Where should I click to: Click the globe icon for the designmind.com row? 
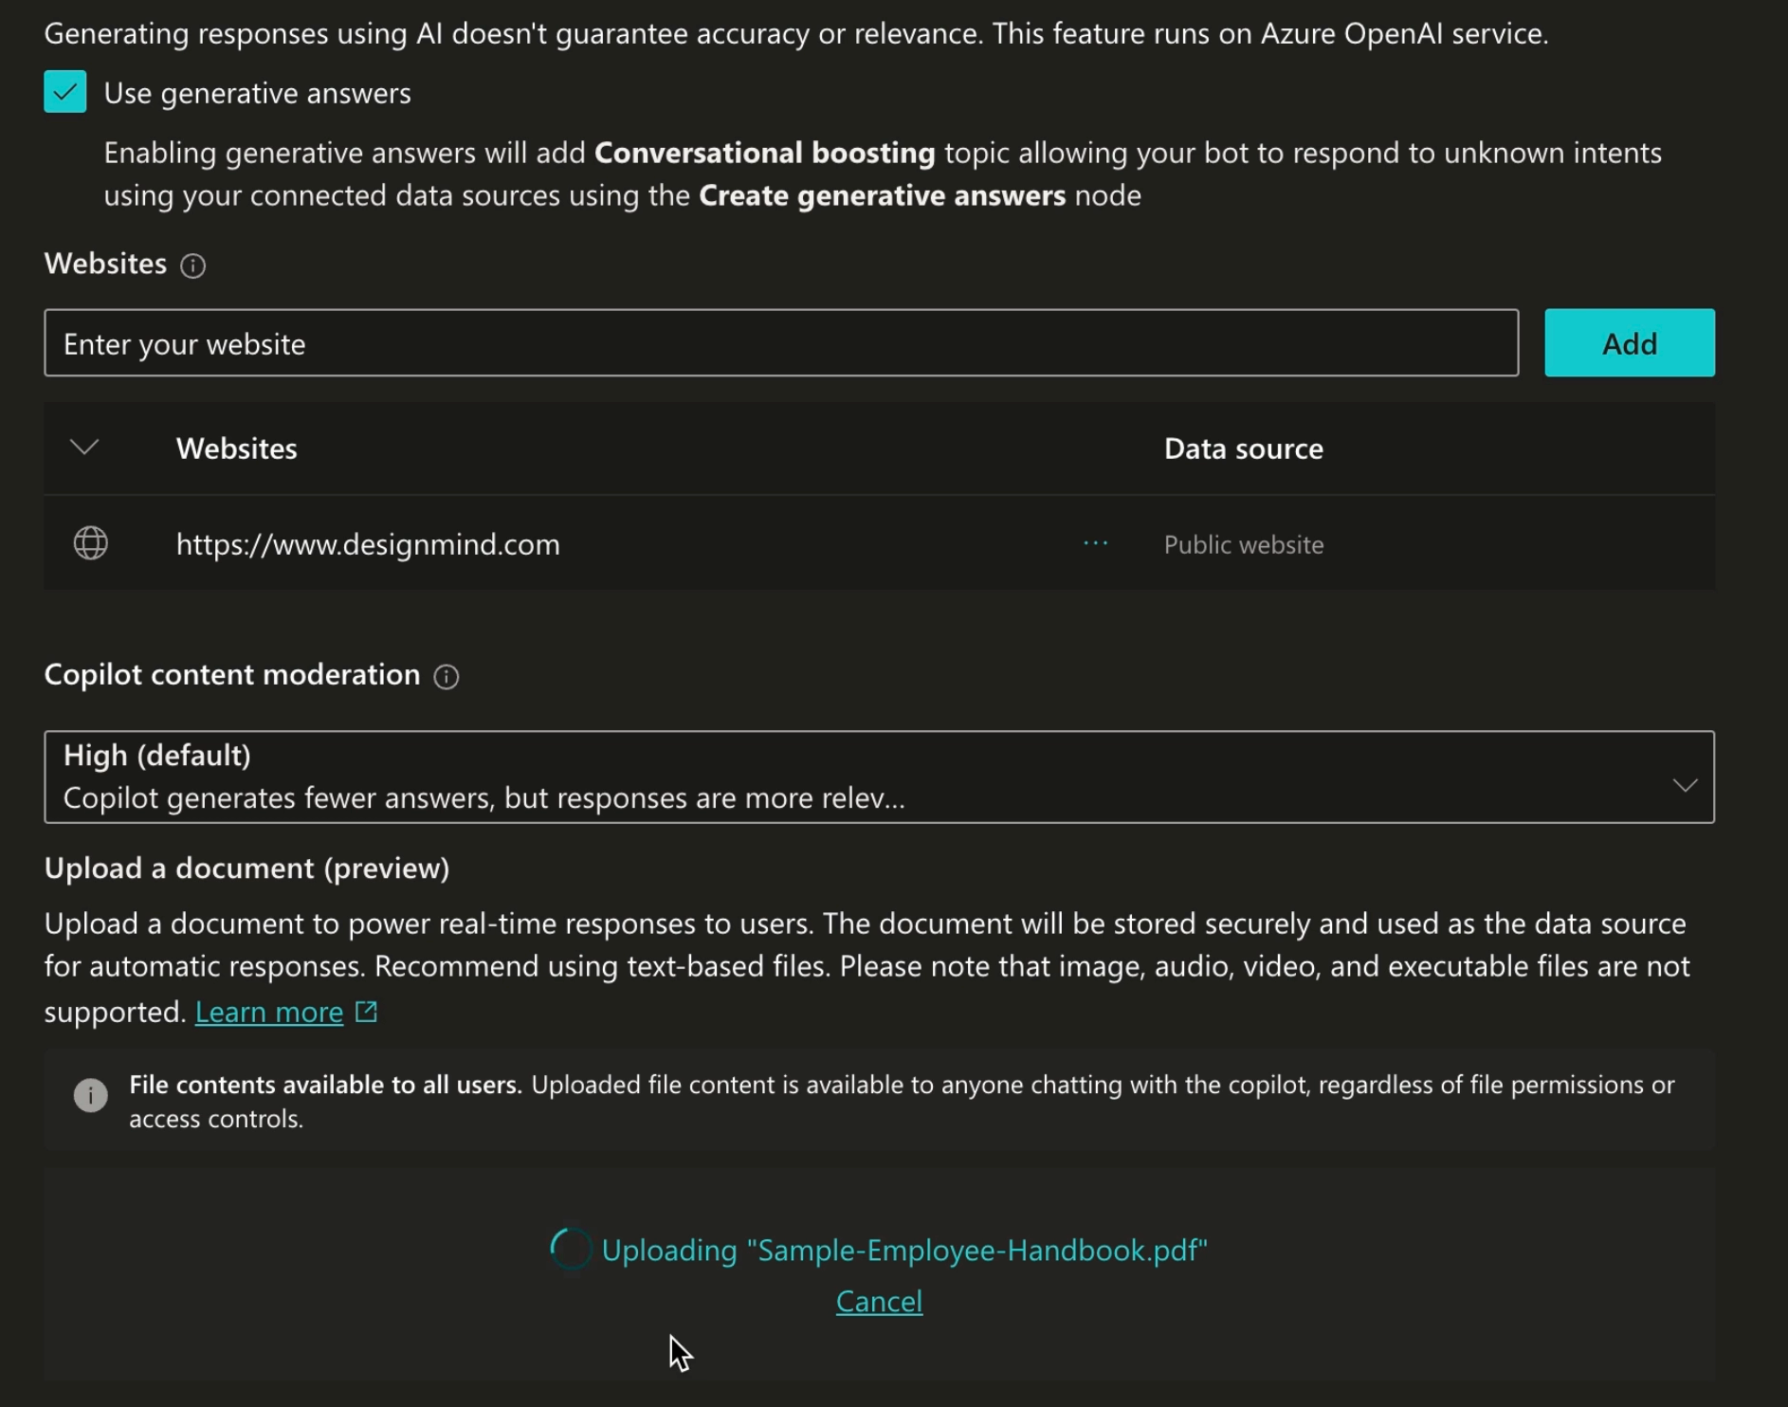point(90,543)
